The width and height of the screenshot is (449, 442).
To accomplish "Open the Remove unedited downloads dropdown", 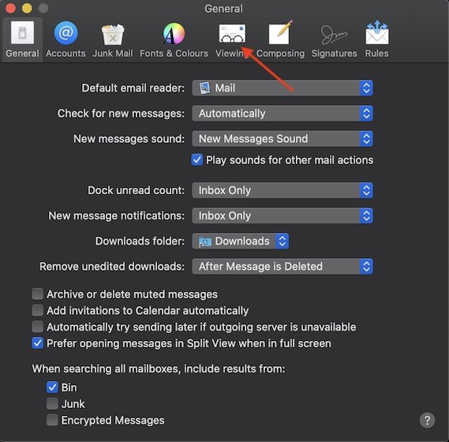I will [282, 267].
